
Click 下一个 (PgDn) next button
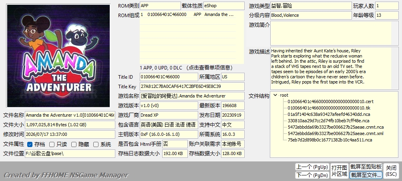coord(312,175)
